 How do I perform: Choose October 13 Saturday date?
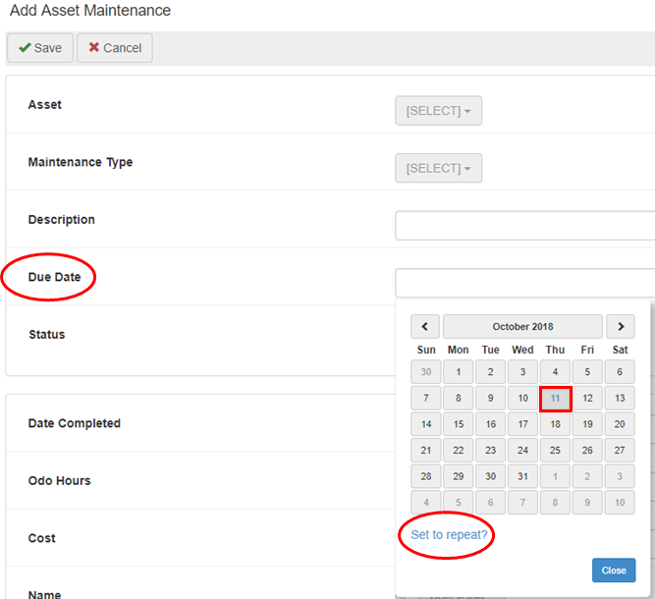(620, 399)
